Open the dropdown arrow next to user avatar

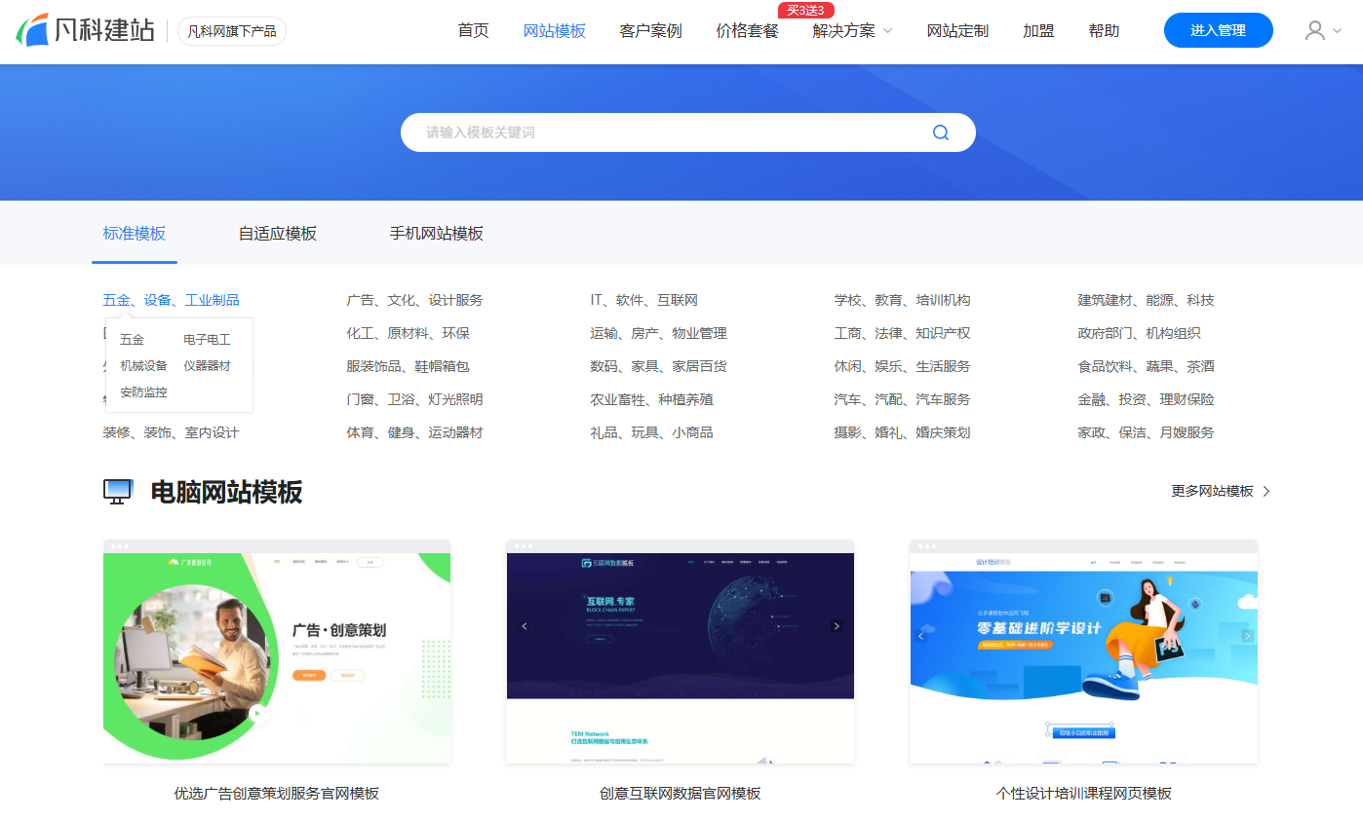tap(1337, 31)
